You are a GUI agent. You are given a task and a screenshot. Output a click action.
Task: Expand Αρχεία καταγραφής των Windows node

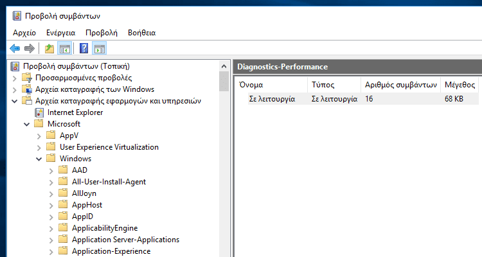click(14, 90)
